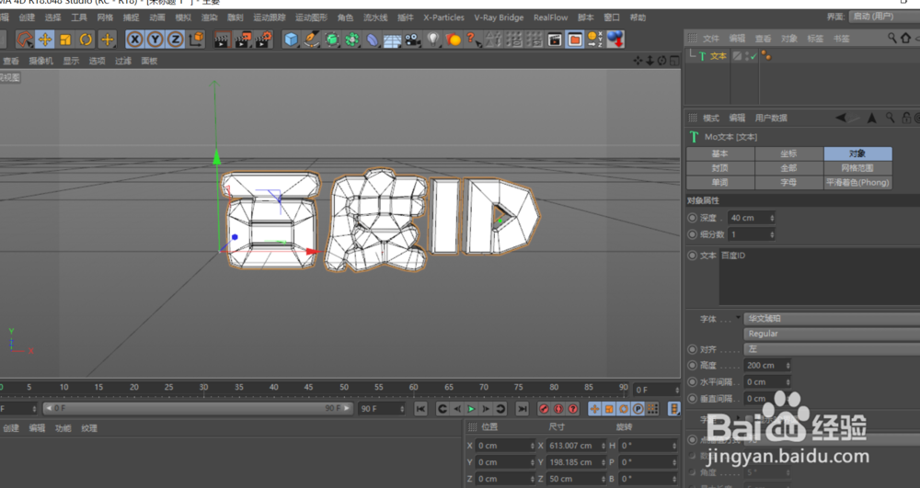Open the viewport 摄像机 menu
920x488 pixels.
40,61
